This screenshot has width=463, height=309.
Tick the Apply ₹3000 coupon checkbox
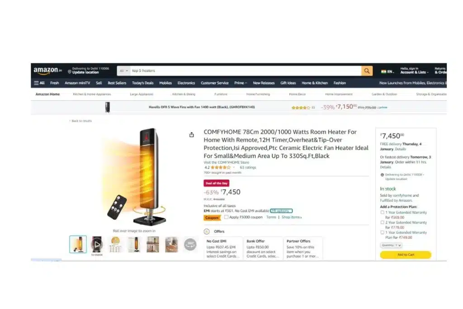click(x=226, y=217)
